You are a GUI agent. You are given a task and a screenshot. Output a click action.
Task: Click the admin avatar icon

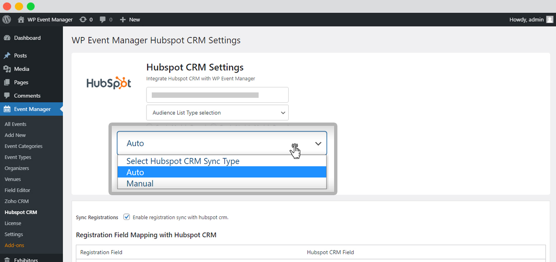(550, 19)
